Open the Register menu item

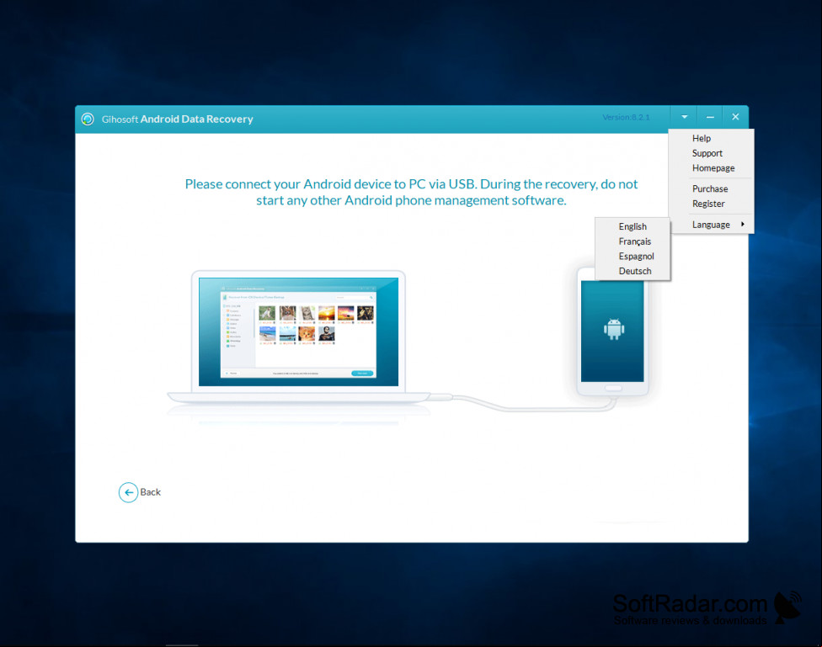tap(708, 204)
